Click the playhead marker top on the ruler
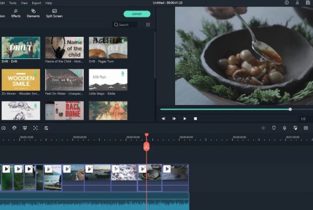The width and height of the screenshot is (313, 210). pos(146,135)
